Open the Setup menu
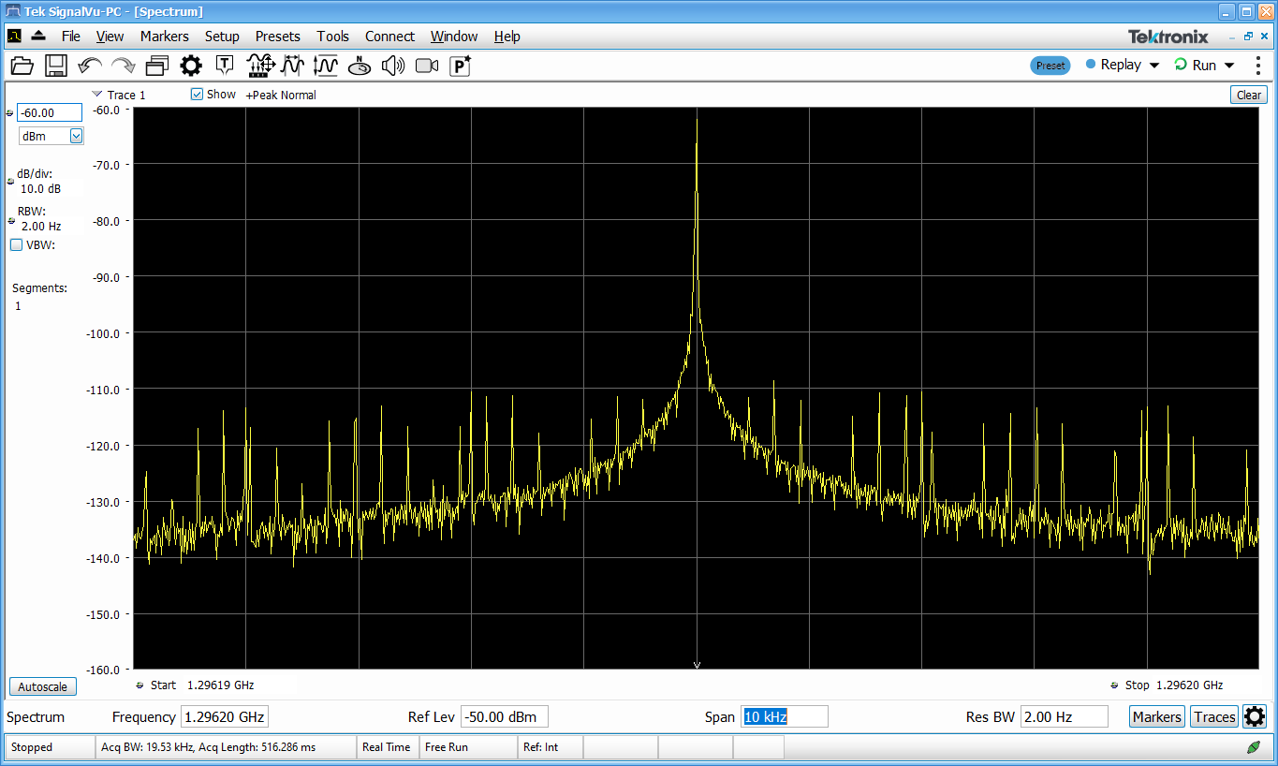 coord(222,37)
